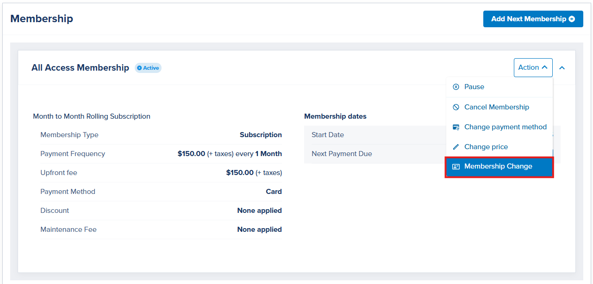593x284 pixels.
Task: Close the Action dropdown menu
Action: pos(533,67)
